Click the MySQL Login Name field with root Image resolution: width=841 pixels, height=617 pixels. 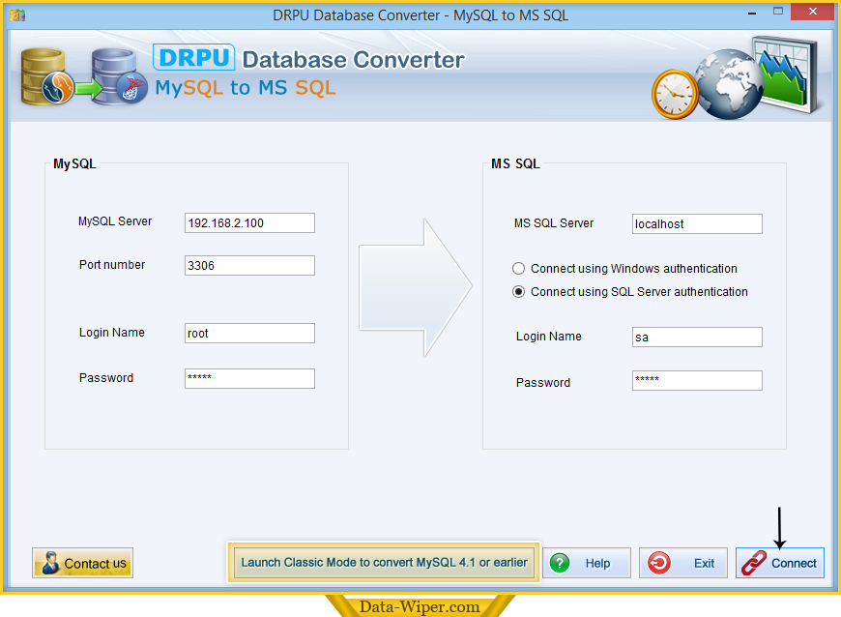pyautogui.click(x=249, y=334)
